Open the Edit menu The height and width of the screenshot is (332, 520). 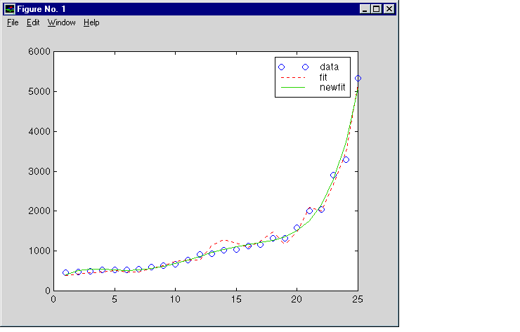33,22
